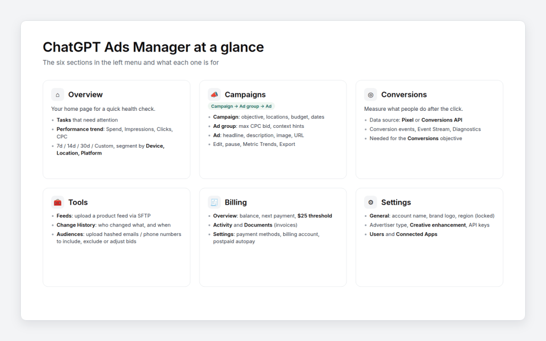
Task: Click the 'Audiences: upload hashed emails' bullet
Action: tap(119, 238)
